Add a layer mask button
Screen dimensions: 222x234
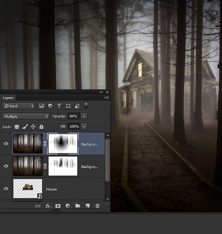pyautogui.click(x=58, y=206)
